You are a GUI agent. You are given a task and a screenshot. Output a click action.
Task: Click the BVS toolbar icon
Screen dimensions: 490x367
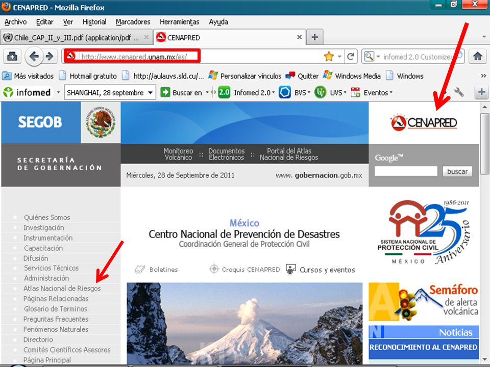click(x=285, y=92)
